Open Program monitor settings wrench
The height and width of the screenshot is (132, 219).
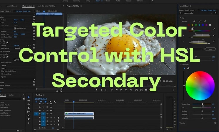click(161, 81)
